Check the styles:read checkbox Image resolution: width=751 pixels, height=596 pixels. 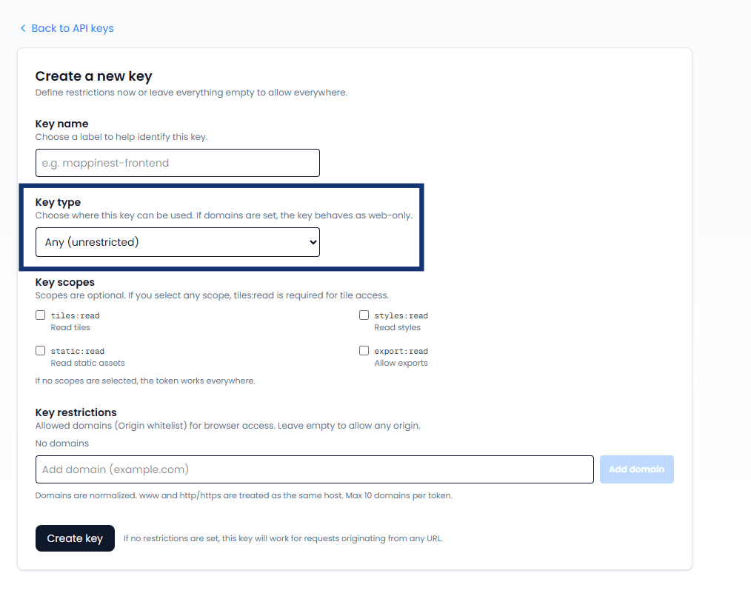coord(364,315)
